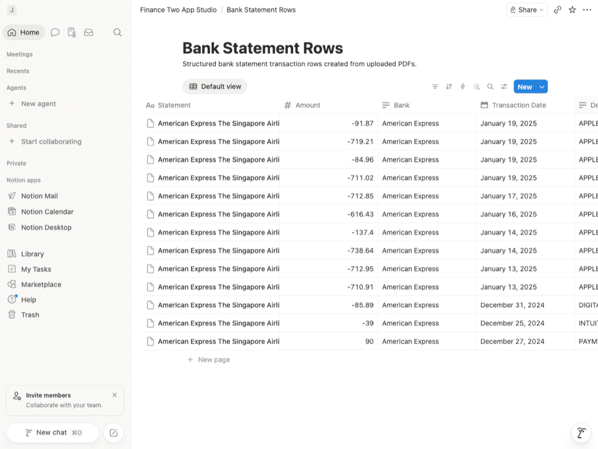598x449 pixels.
Task: Go to Home in sidebar
Action: (x=24, y=32)
